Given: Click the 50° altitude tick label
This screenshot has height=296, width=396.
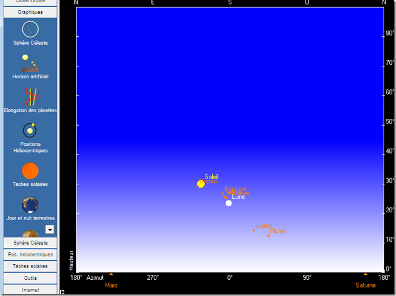Looking at the screenshot, I should [389, 122].
